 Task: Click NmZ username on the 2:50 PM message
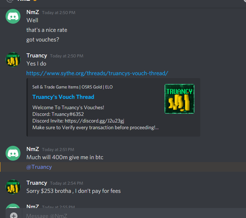click(x=33, y=12)
